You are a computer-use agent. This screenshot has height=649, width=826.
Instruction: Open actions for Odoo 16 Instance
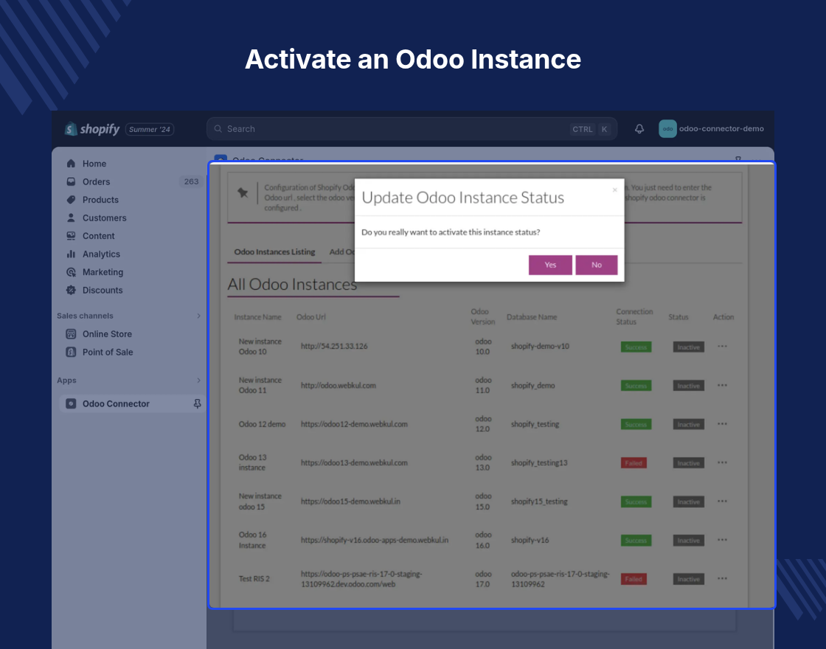click(x=722, y=539)
